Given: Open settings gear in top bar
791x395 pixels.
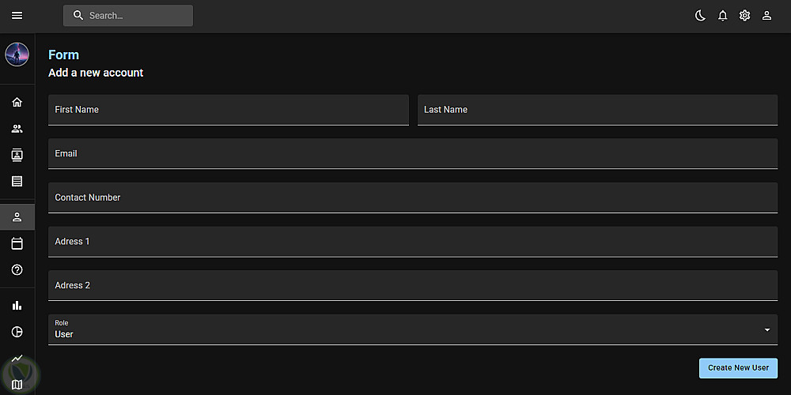Looking at the screenshot, I should coord(744,16).
